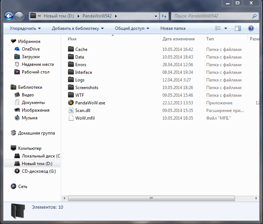This screenshot has height=224, width=263.
Task: Click the greyed Forward arrow button
Action: point(19,16)
